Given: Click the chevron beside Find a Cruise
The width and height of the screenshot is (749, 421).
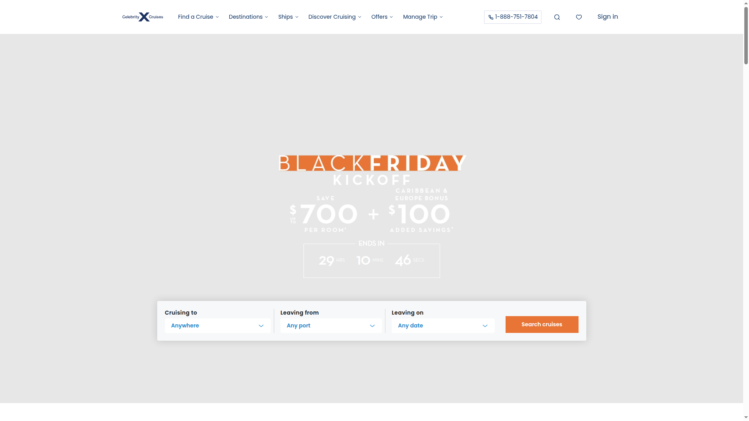Looking at the screenshot, I should point(217,17).
